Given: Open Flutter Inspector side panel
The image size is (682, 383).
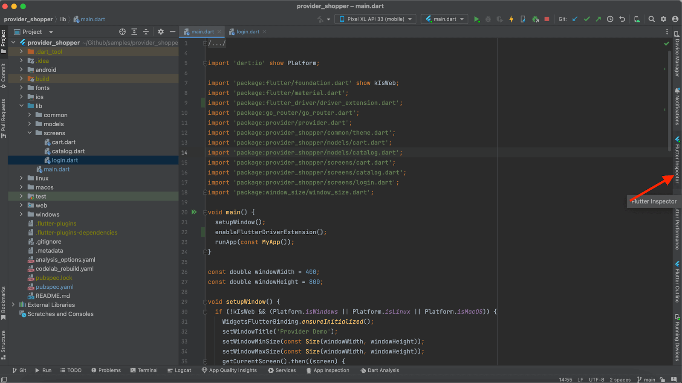Looking at the screenshot, I should (x=677, y=160).
